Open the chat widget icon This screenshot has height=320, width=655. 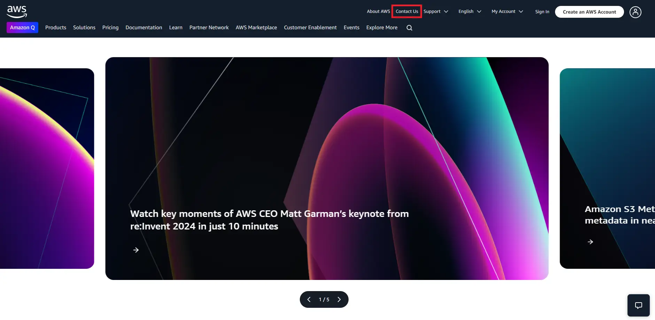pyautogui.click(x=639, y=305)
